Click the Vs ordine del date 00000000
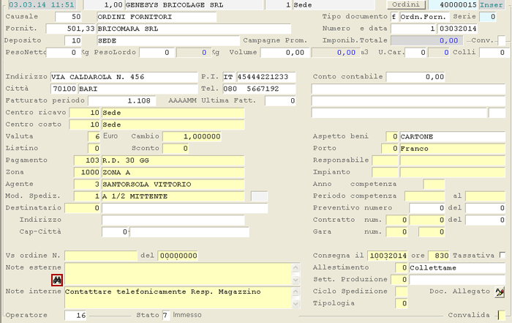The height and width of the screenshot is (323, 512). pos(178,256)
